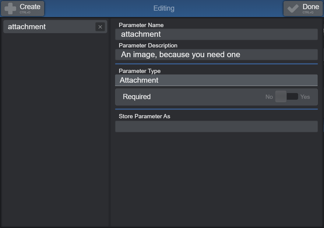Open the Parameter Type dropdown showing Attachment
324x228 pixels.
point(216,80)
